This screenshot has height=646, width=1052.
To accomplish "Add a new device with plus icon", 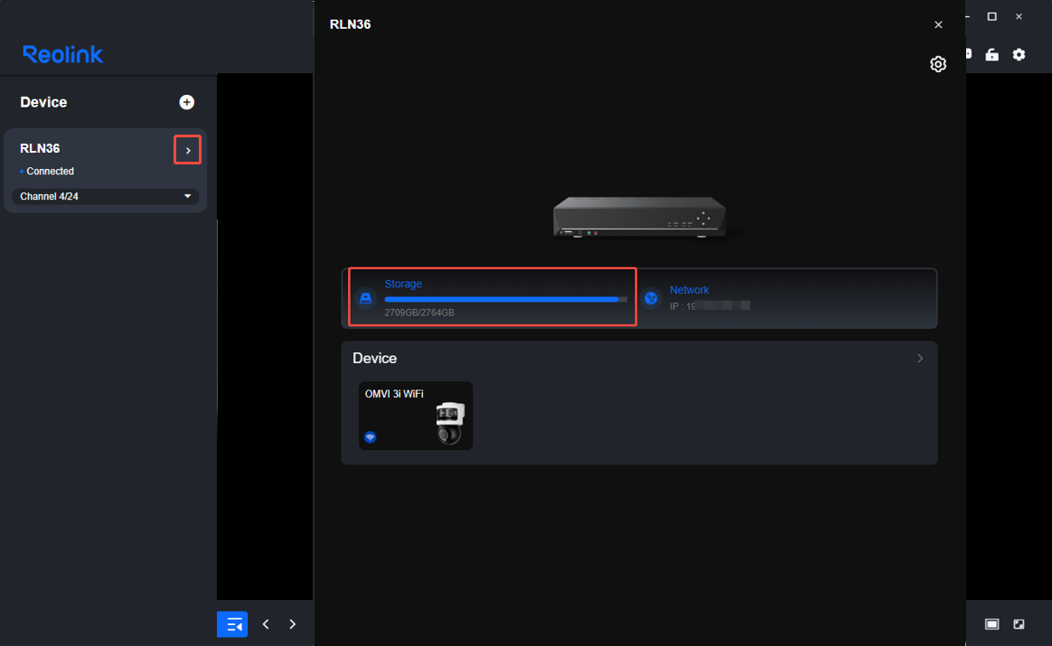I will (186, 102).
